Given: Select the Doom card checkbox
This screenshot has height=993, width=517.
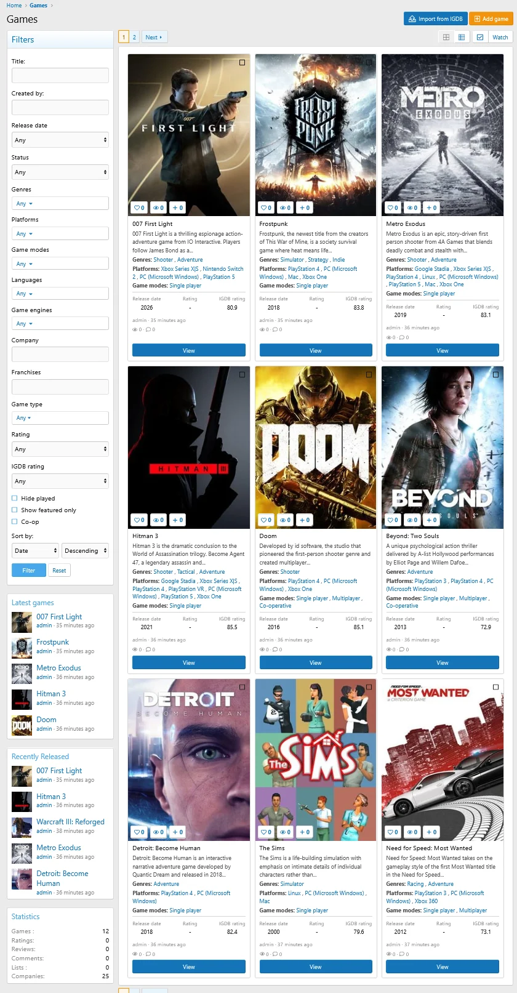Looking at the screenshot, I should pyautogui.click(x=369, y=374).
